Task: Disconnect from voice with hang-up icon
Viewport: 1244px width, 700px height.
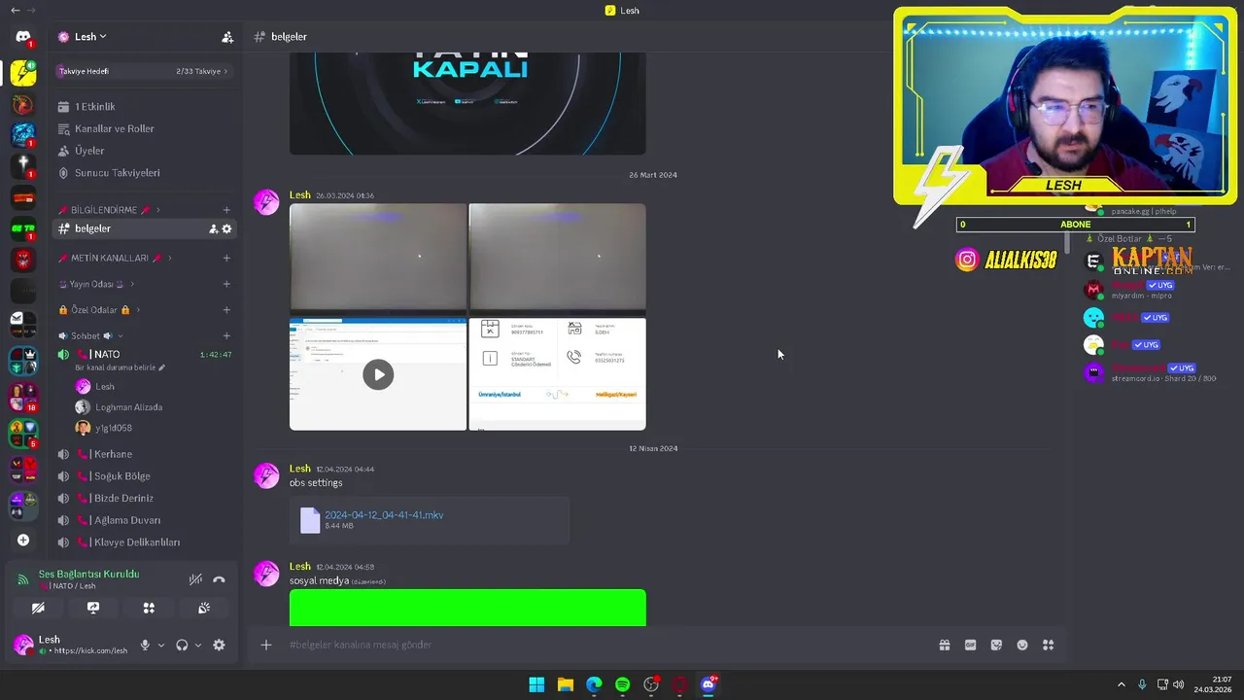Action: click(x=219, y=579)
